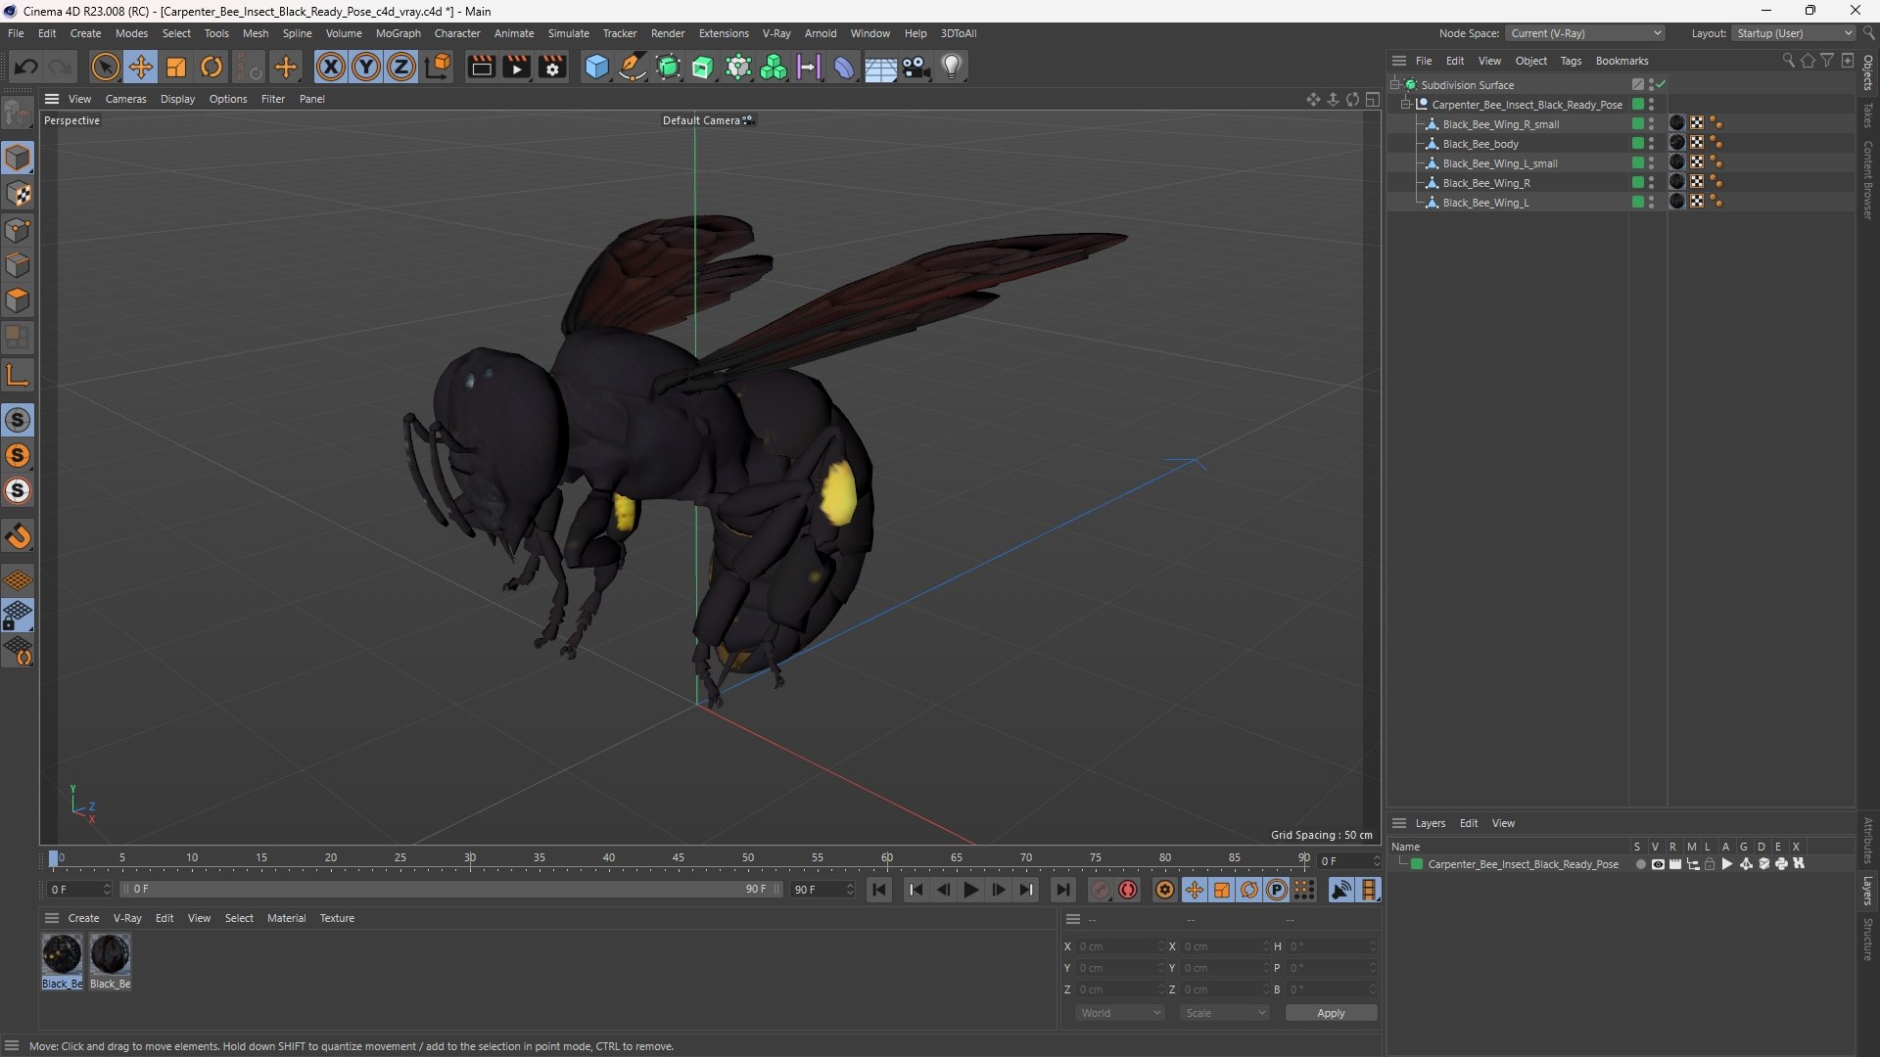Open the Simulate menu

(x=568, y=33)
